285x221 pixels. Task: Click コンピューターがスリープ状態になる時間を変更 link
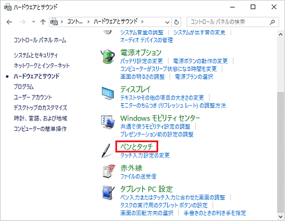tap(168, 69)
